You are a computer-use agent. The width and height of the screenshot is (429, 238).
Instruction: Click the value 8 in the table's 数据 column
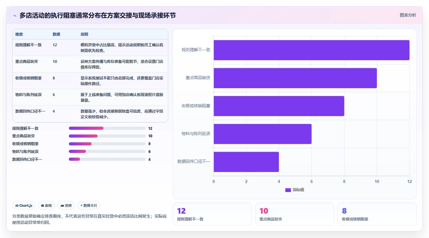click(54, 78)
